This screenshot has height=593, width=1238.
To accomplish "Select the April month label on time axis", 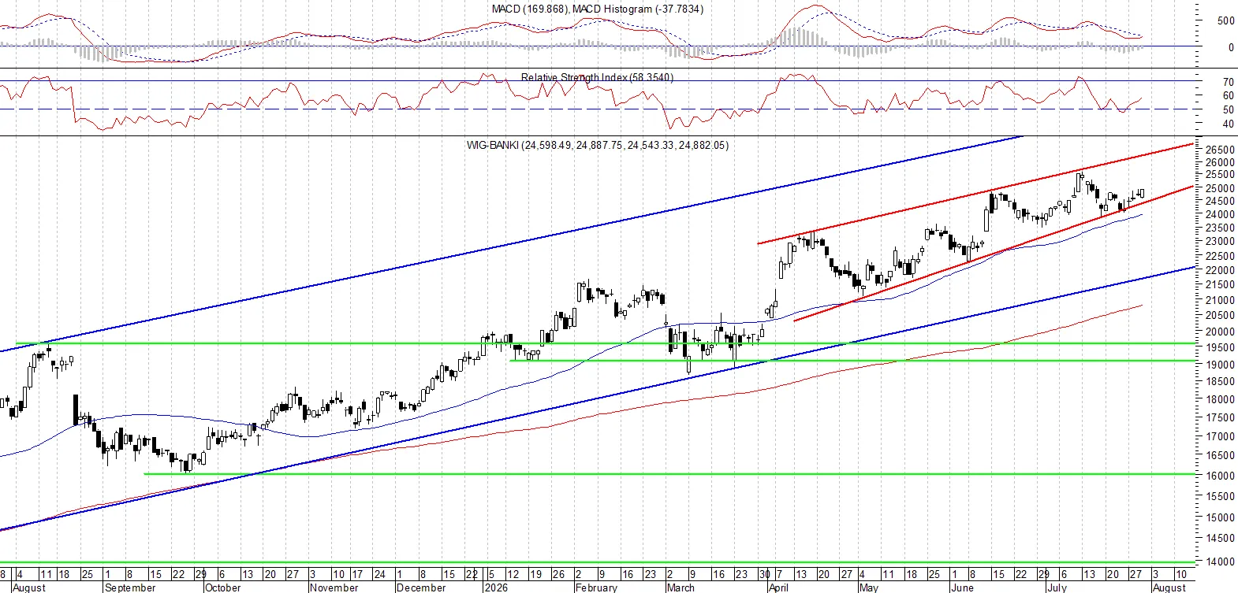I will (x=778, y=587).
